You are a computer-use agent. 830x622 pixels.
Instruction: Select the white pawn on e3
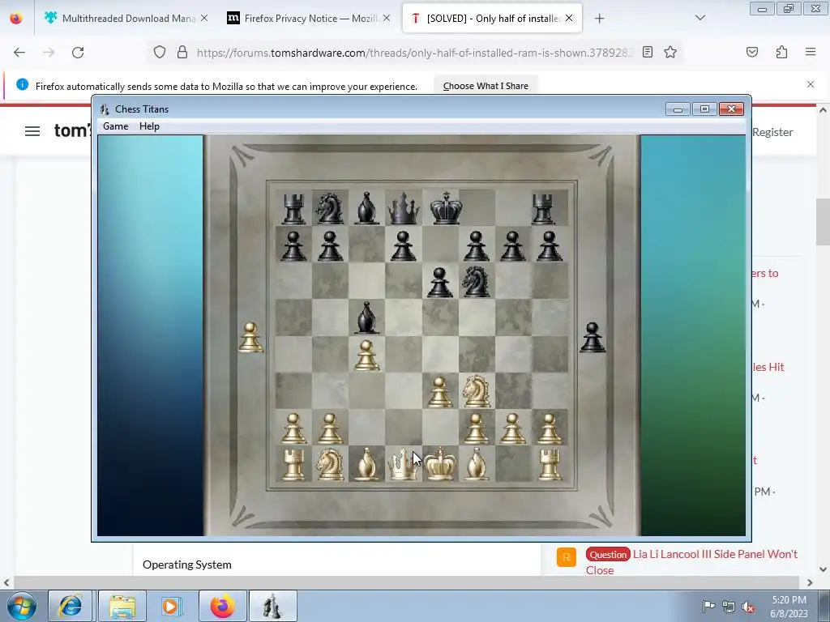tap(439, 391)
